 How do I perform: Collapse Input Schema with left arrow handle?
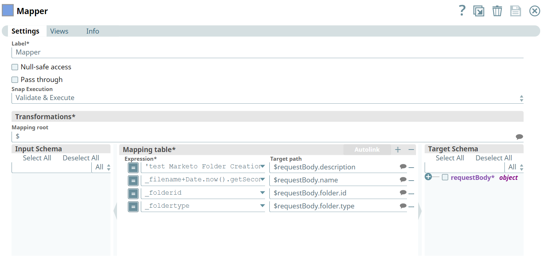115,211
